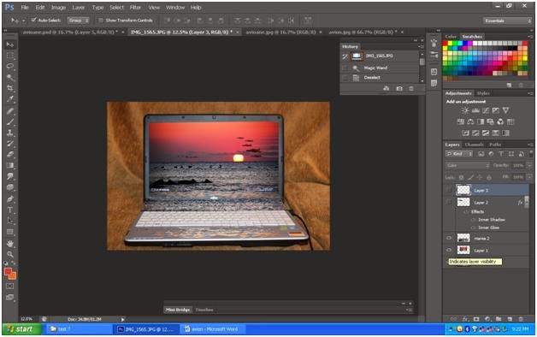Select the Eraser tool
The image size is (537, 337).
pyautogui.click(x=10, y=155)
